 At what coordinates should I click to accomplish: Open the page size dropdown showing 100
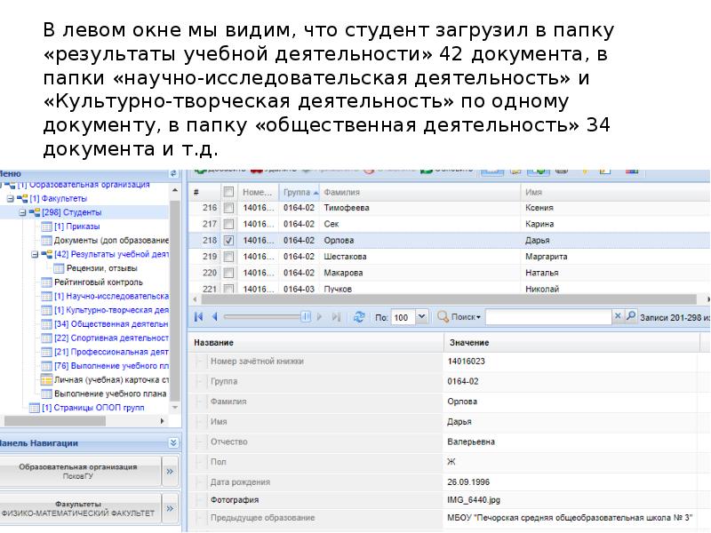pos(421,317)
